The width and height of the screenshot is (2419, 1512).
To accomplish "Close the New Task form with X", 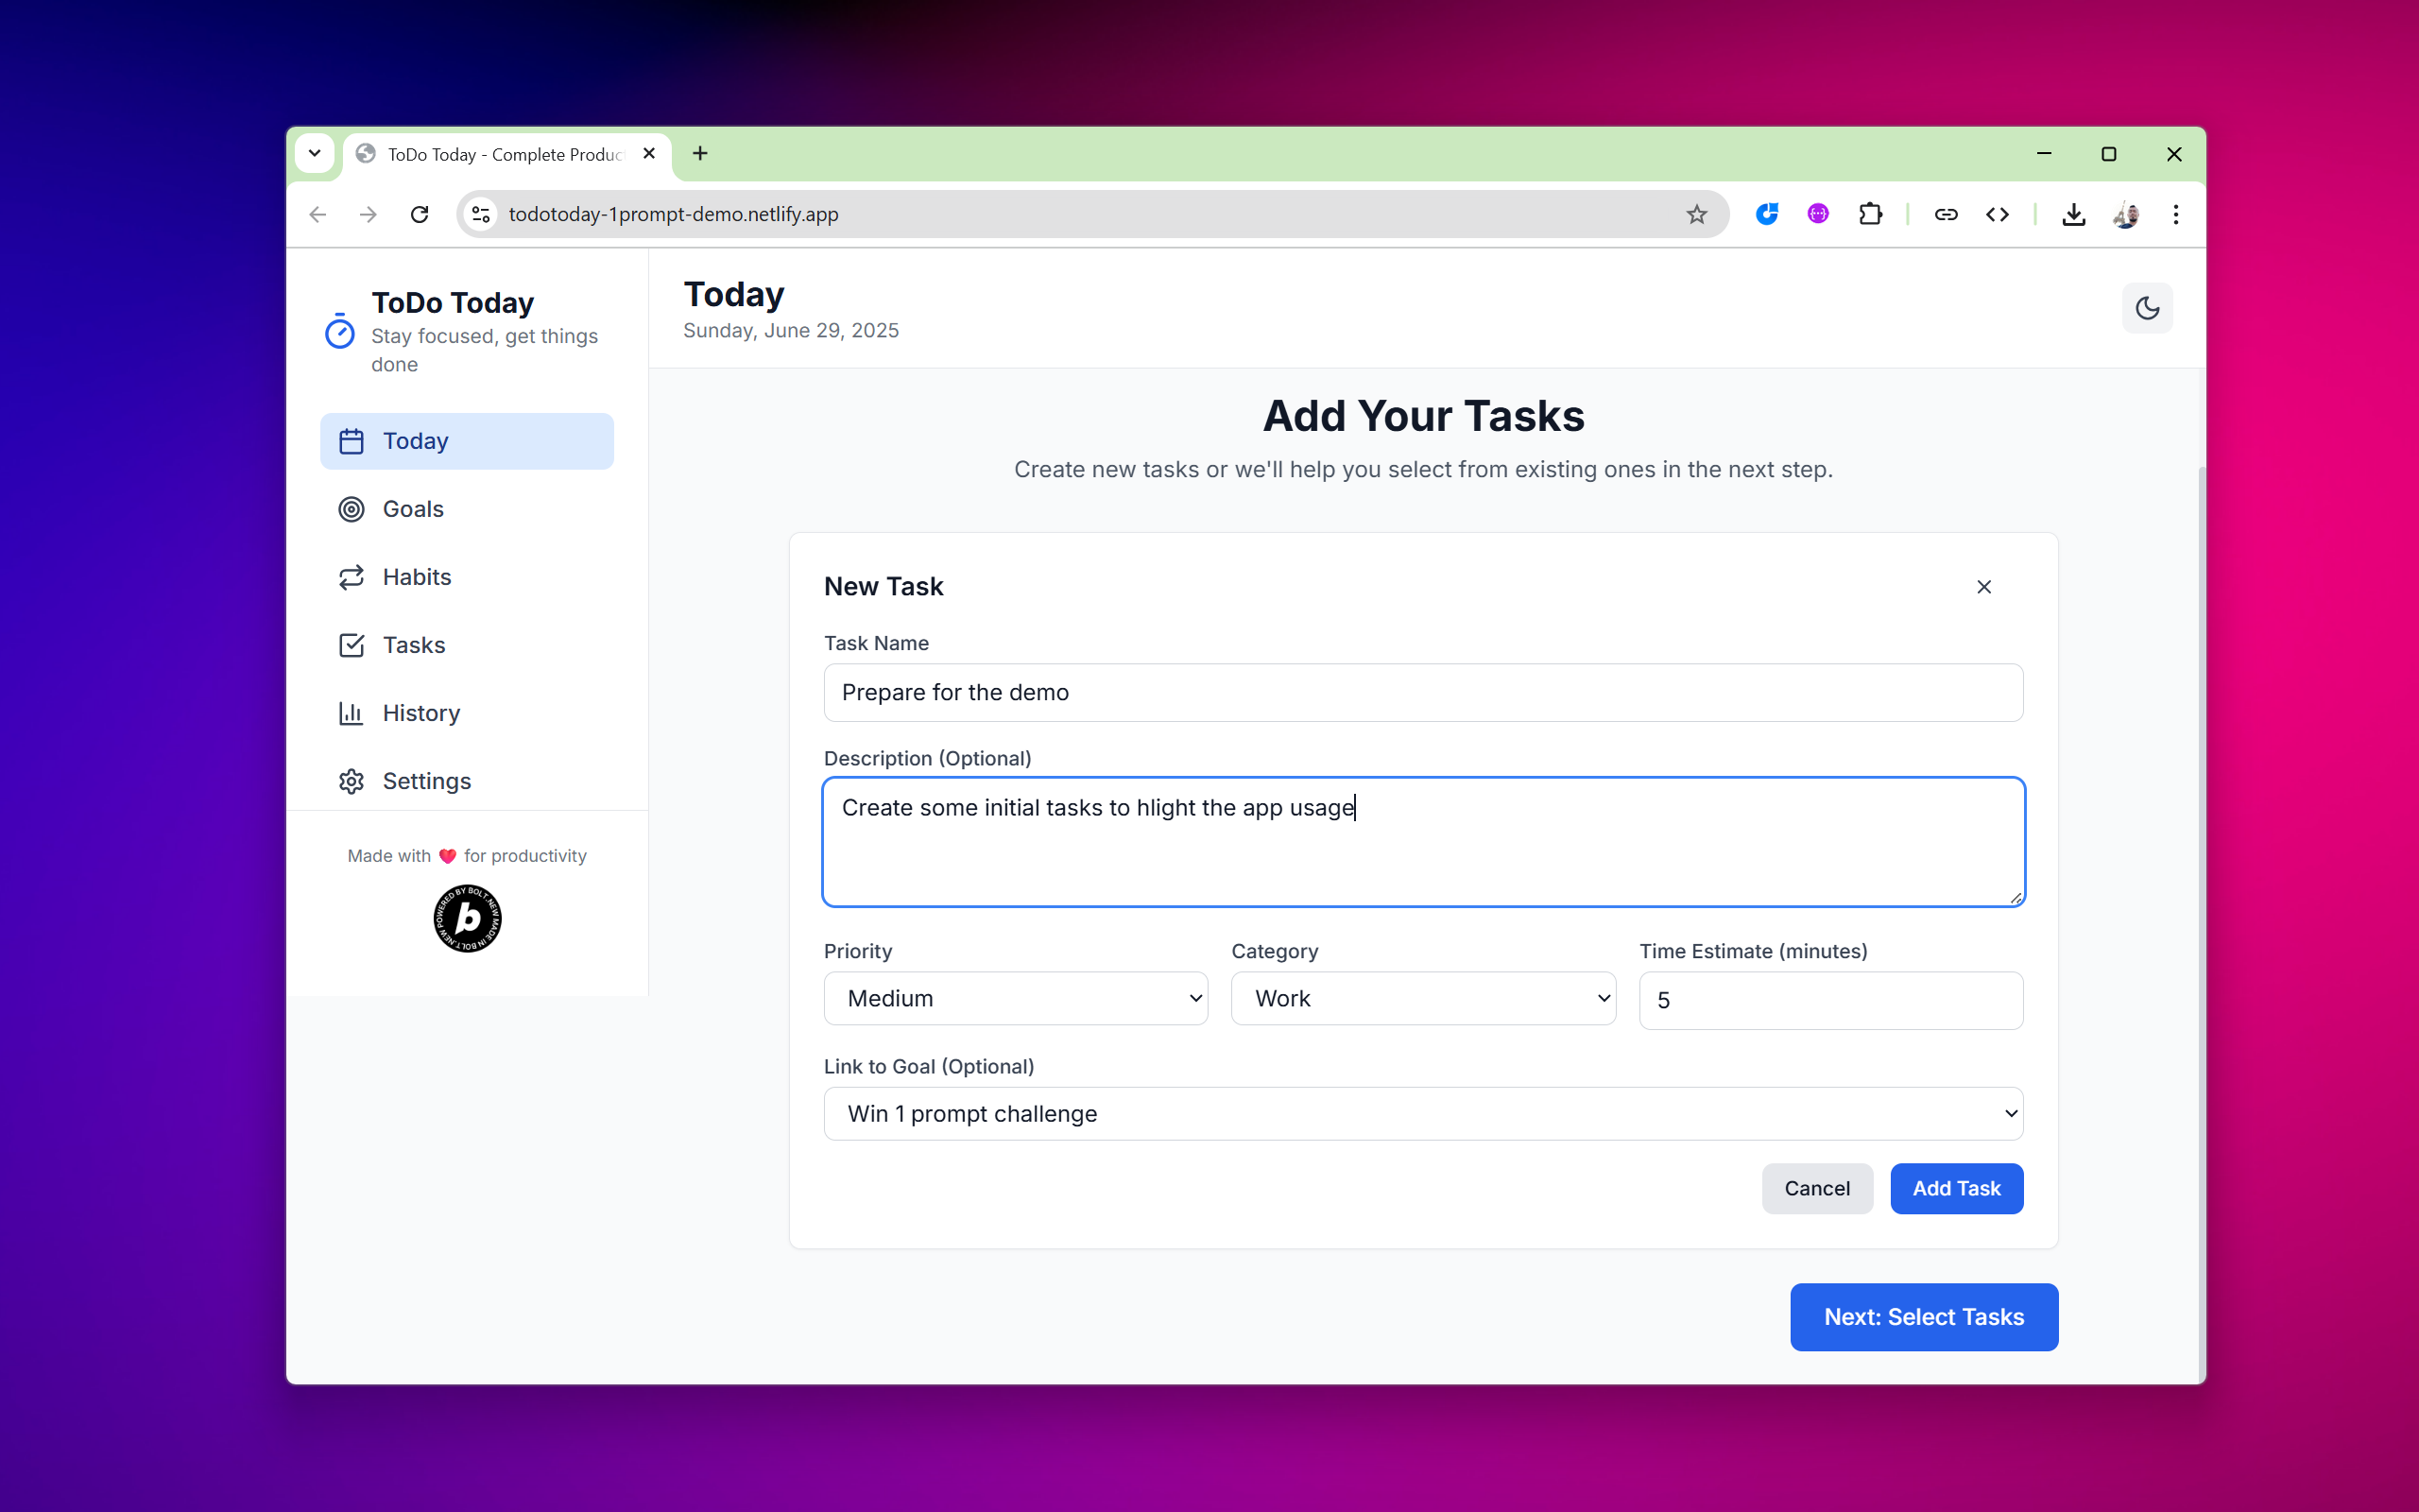I will [x=1984, y=587].
